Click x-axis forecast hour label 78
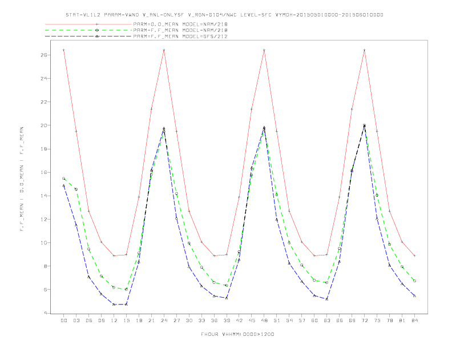The height and width of the screenshot is (349, 452). (x=389, y=320)
